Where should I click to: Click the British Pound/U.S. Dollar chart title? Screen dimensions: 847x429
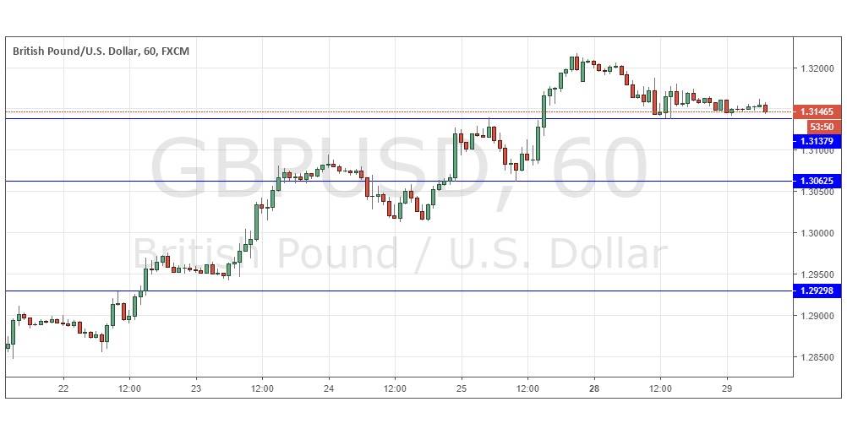coord(100,51)
